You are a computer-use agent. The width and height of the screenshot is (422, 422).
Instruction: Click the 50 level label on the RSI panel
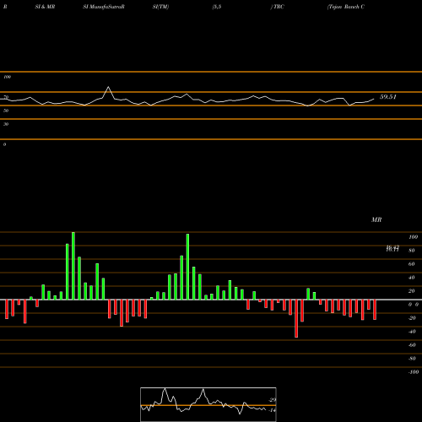6,111
